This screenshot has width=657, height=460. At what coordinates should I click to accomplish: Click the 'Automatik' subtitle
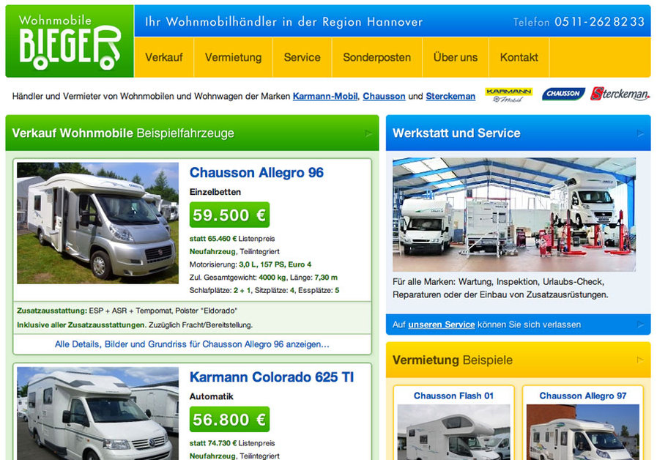click(x=211, y=397)
